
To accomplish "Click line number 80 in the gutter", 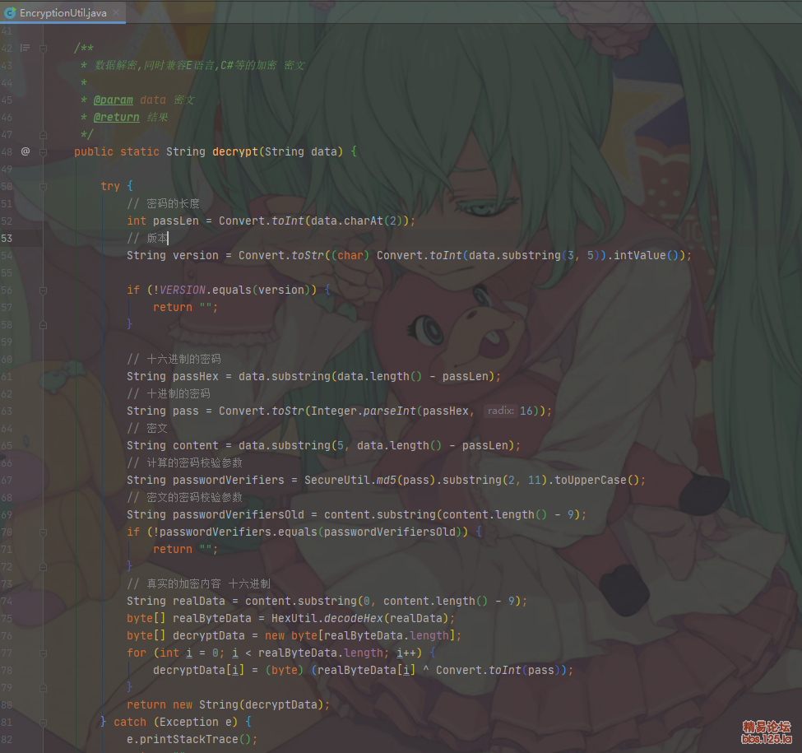I will tap(7, 705).
